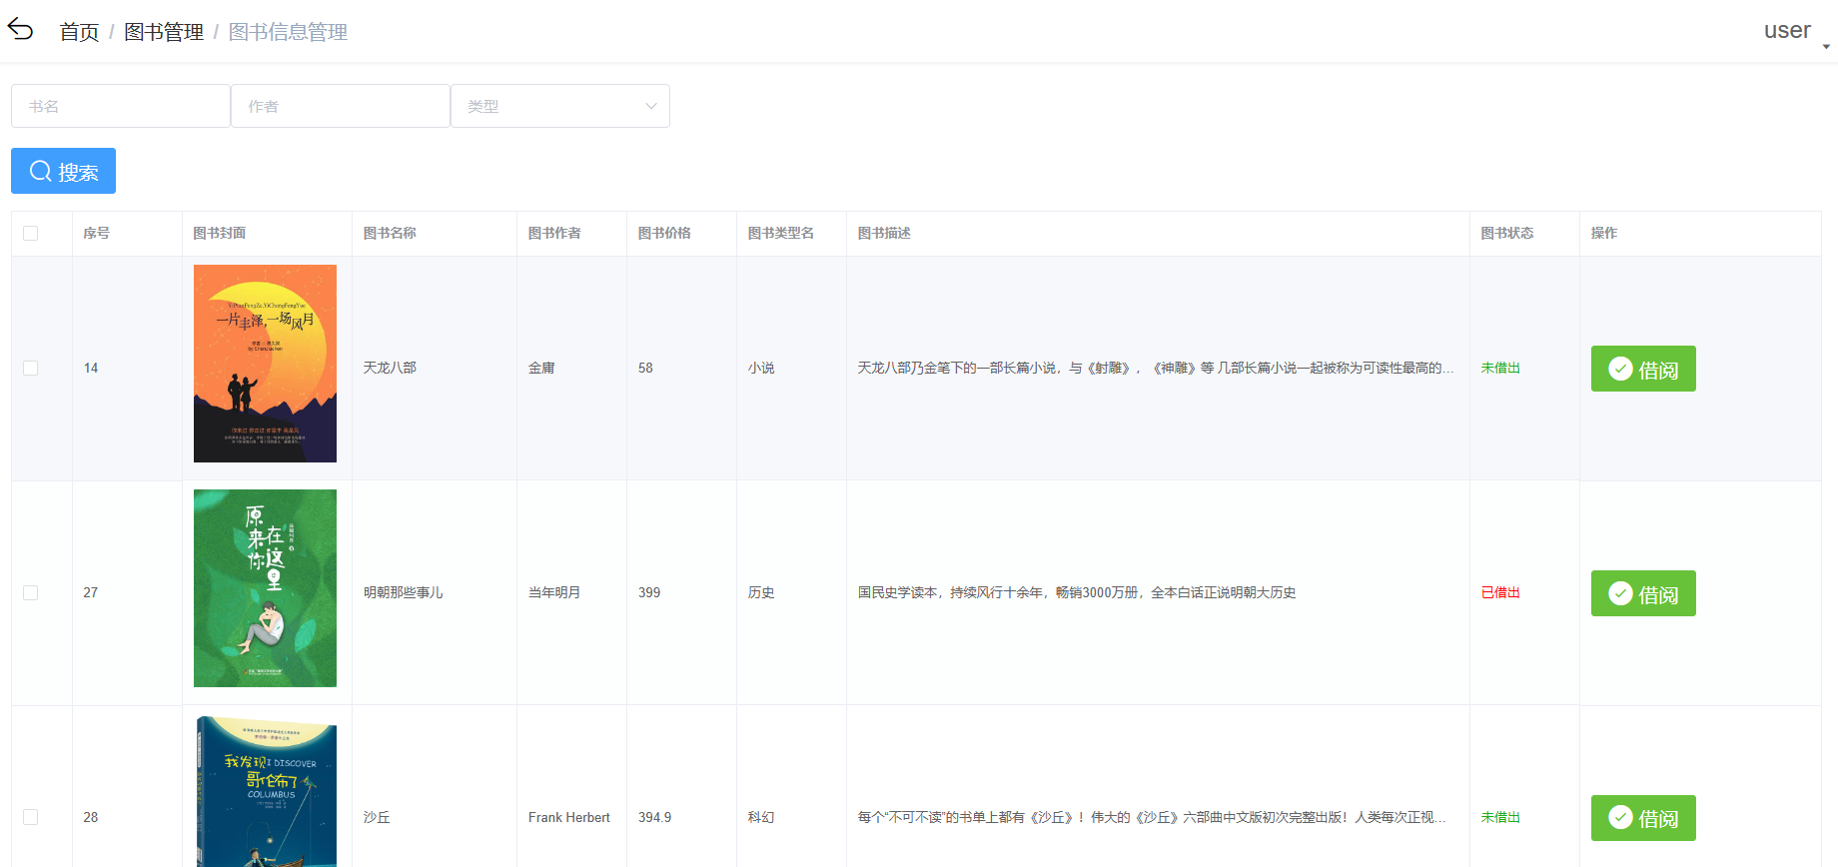
Task: Borrow 明朝那些事儿 with 借阅 button
Action: [1643, 593]
